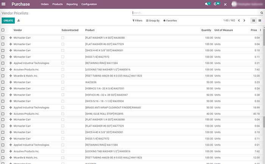Image resolution: width=265 pixels, height=164 pixels.
Task: Switch to list view icon
Action: [253, 20]
